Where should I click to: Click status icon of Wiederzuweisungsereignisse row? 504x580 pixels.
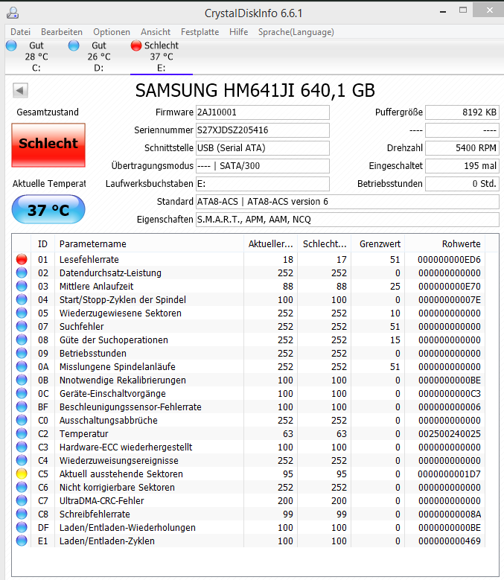22,461
